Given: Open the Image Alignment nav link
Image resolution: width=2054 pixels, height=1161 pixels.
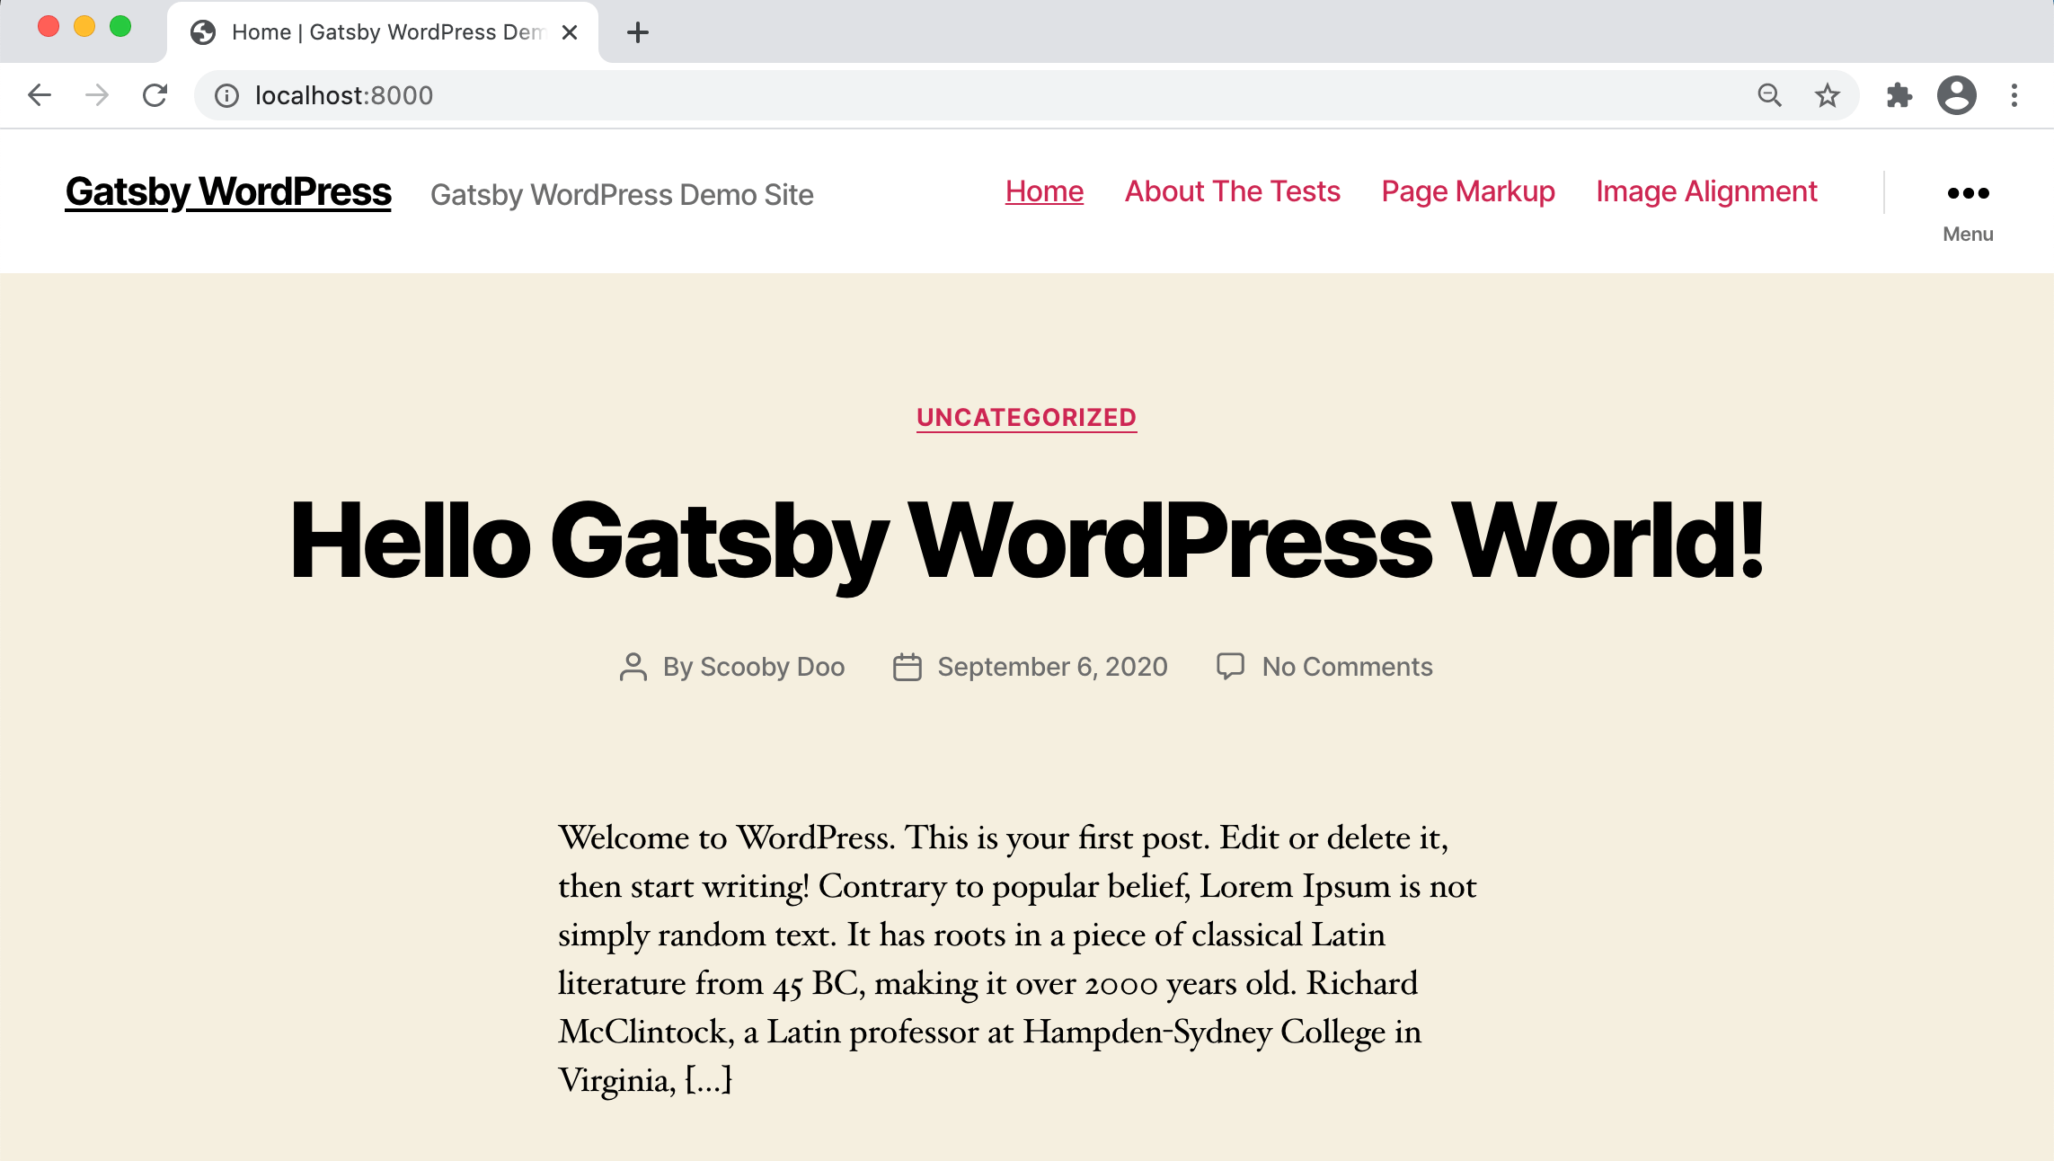Looking at the screenshot, I should pos(1706,191).
